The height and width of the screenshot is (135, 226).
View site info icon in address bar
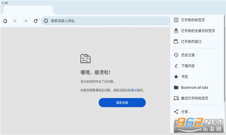tap(46, 21)
